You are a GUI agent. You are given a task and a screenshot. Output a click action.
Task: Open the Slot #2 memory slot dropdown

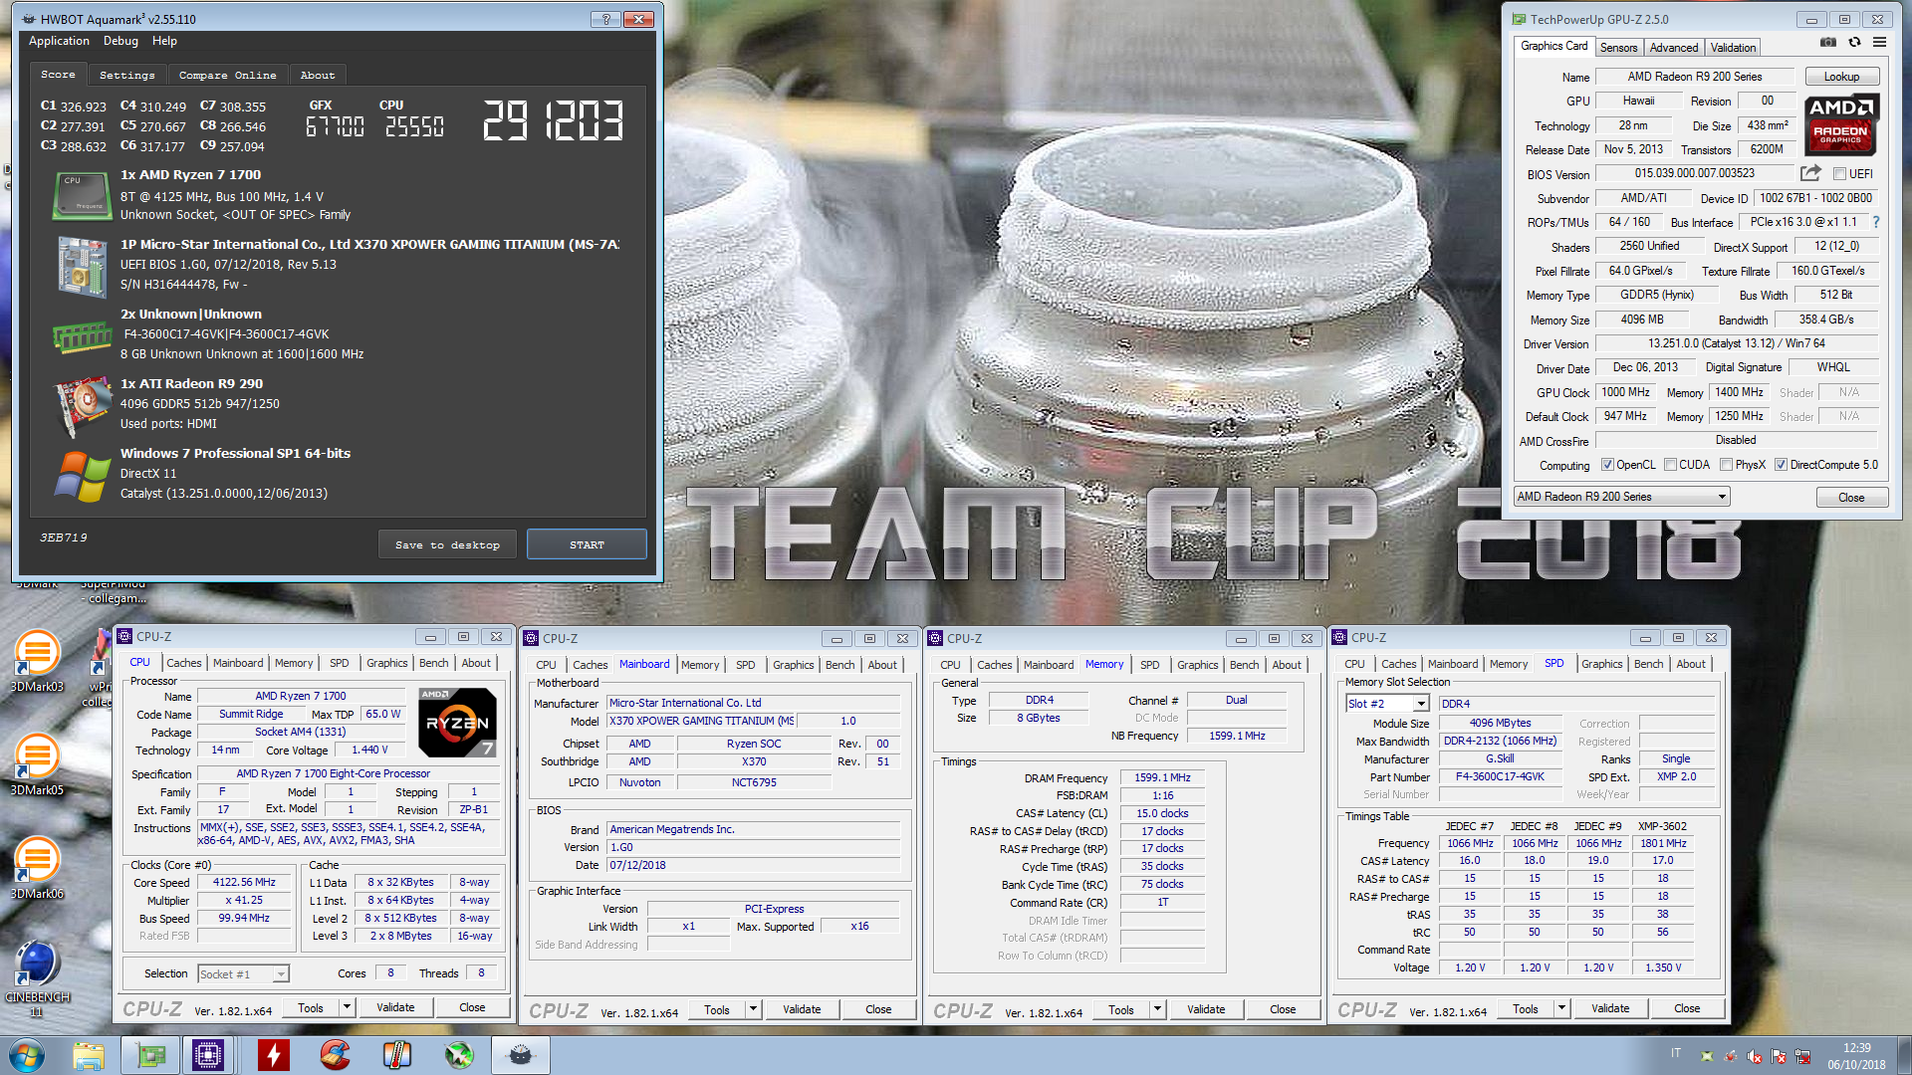point(1387,704)
